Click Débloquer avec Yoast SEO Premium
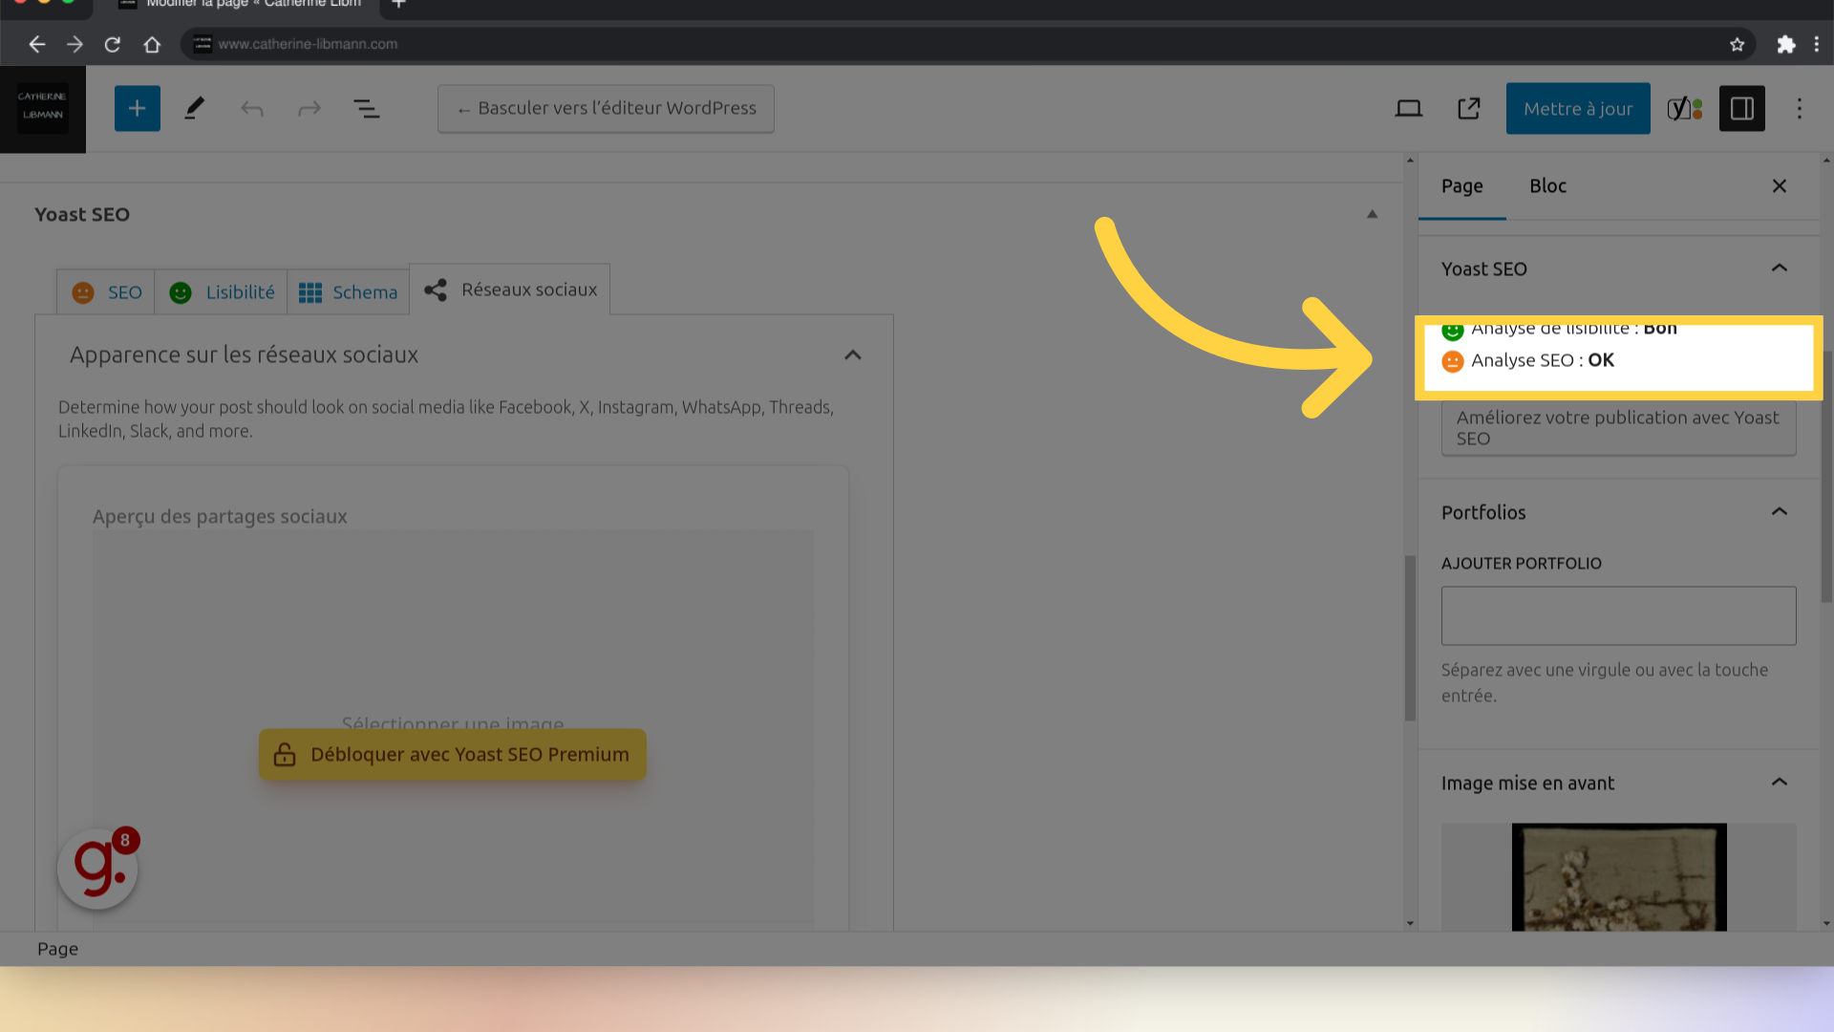Screen dimensions: 1834x1032 pos(453,755)
